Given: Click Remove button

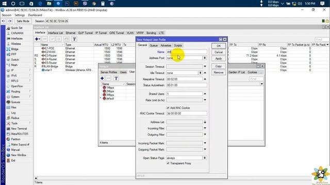Looking at the screenshot, I should [x=219, y=72].
